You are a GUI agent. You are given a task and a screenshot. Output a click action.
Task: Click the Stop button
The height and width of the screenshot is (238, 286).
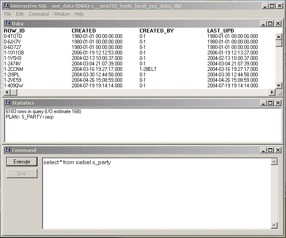pos(22,173)
